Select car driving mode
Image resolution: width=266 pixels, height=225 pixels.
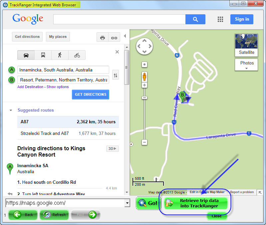click(26, 55)
